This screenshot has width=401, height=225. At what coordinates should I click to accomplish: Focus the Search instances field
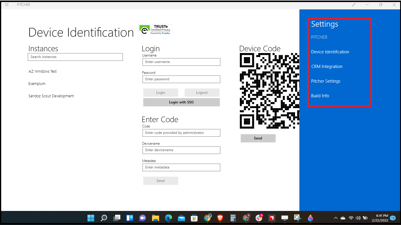[75, 57]
